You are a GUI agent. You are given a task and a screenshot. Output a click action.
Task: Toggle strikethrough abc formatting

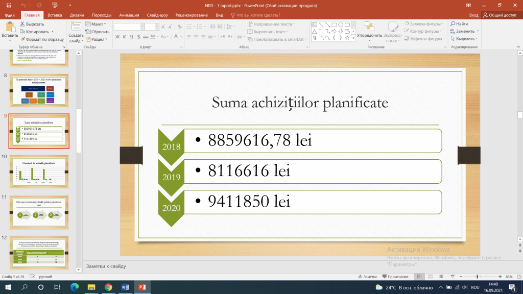pyautogui.click(x=146, y=37)
